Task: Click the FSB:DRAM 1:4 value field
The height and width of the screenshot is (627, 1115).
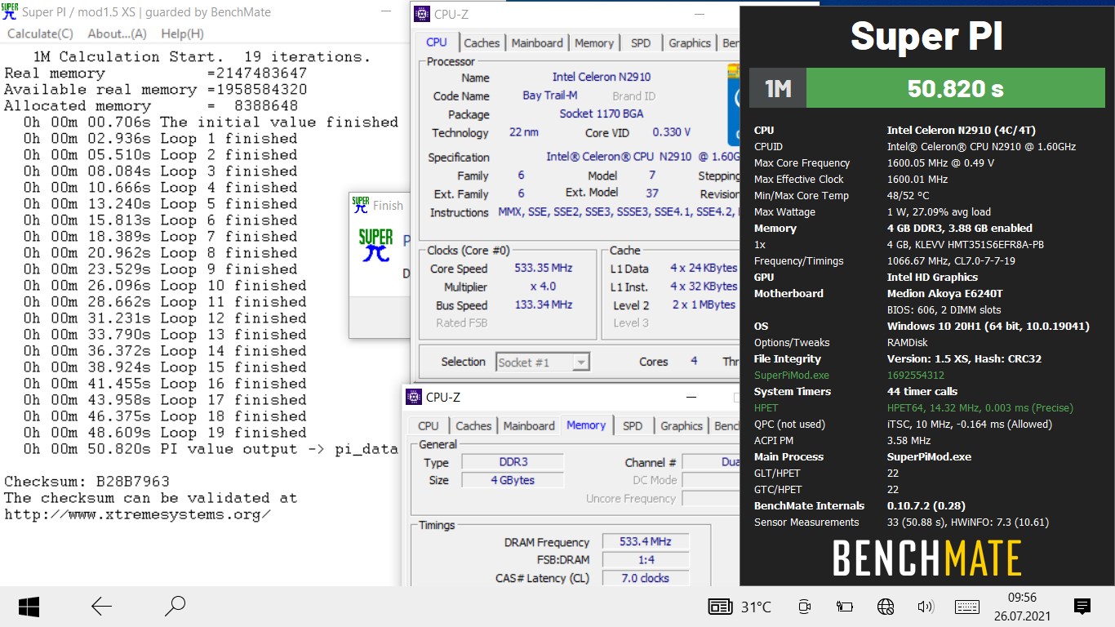Action: coord(646,560)
